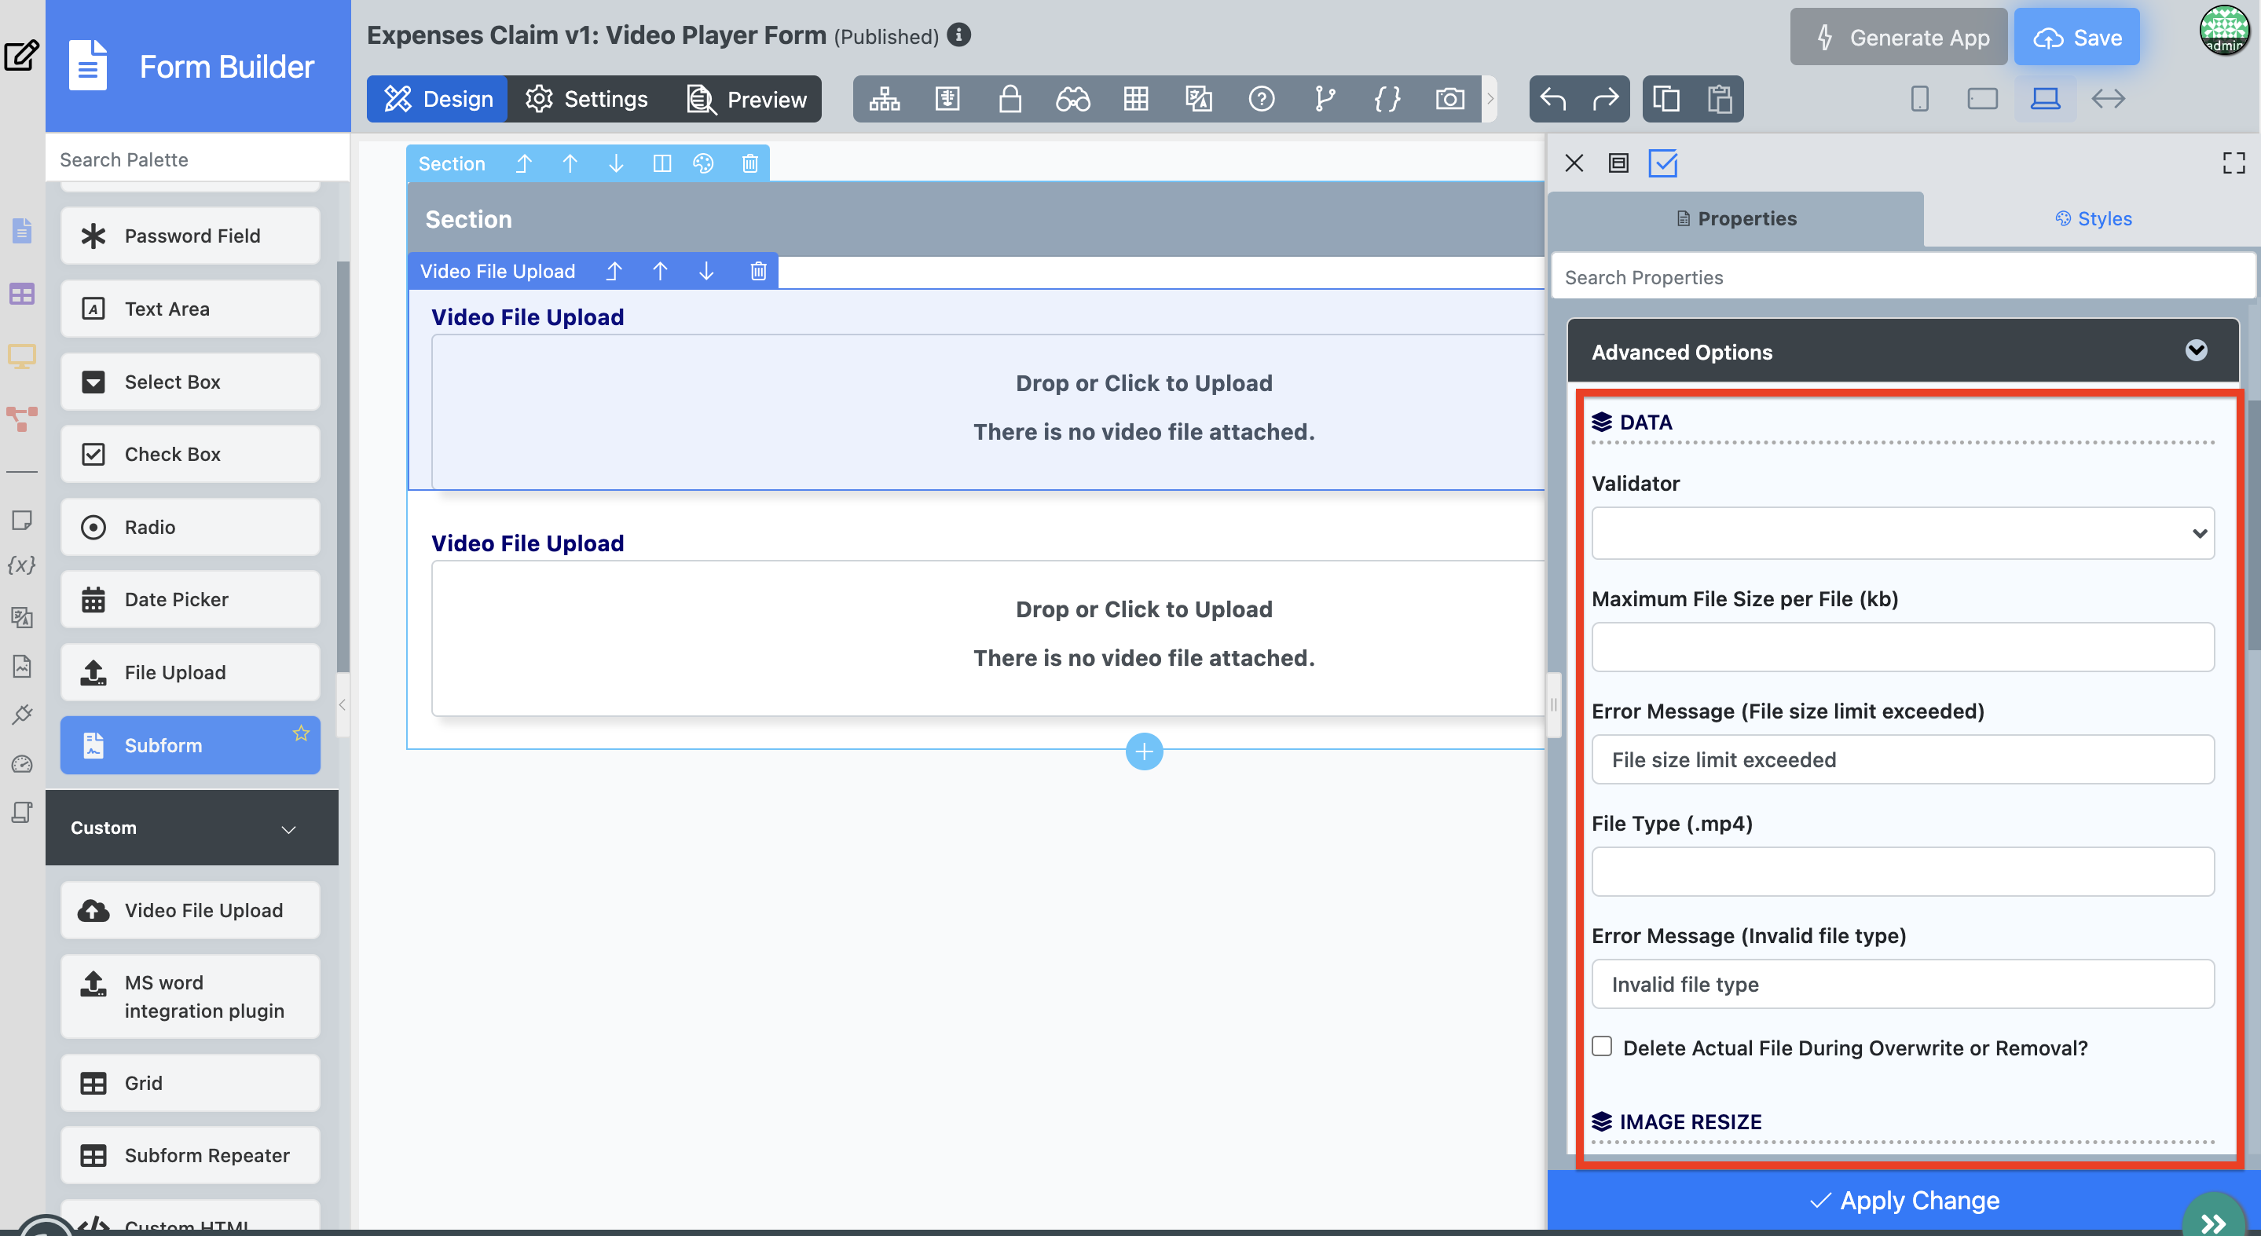
Task: Click the binoculars icon in toolbar
Action: pos(1072,99)
